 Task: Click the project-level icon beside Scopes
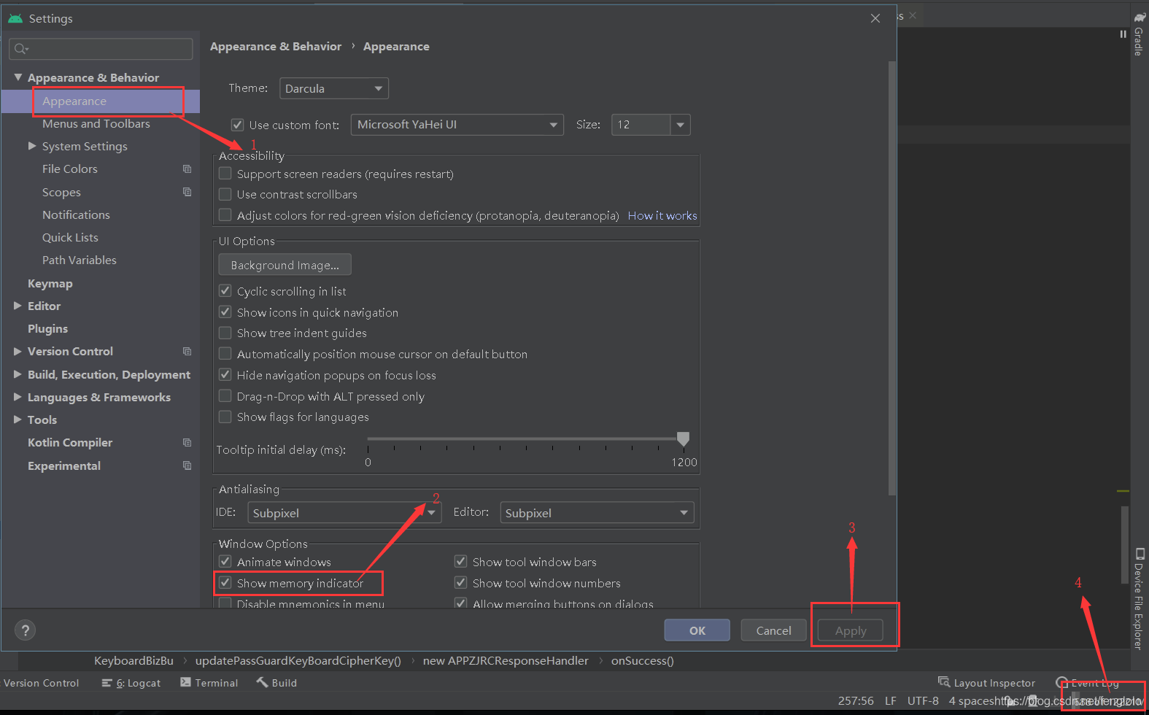click(x=187, y=192)
